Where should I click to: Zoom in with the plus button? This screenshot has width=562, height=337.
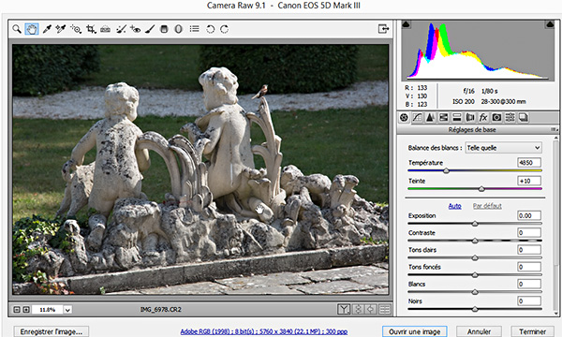[26, 310]
